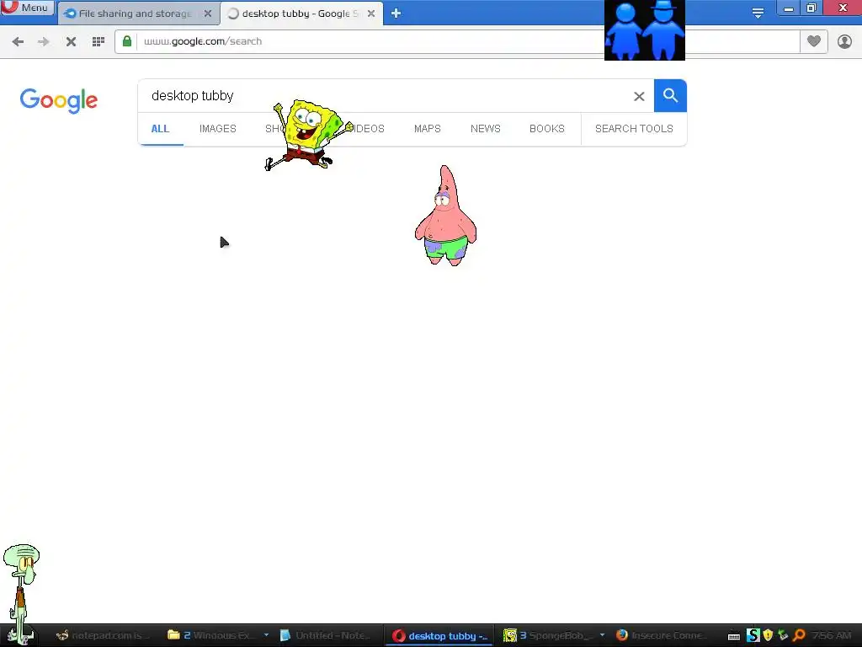Switch to the IMAGES results tab

[218, 129]
